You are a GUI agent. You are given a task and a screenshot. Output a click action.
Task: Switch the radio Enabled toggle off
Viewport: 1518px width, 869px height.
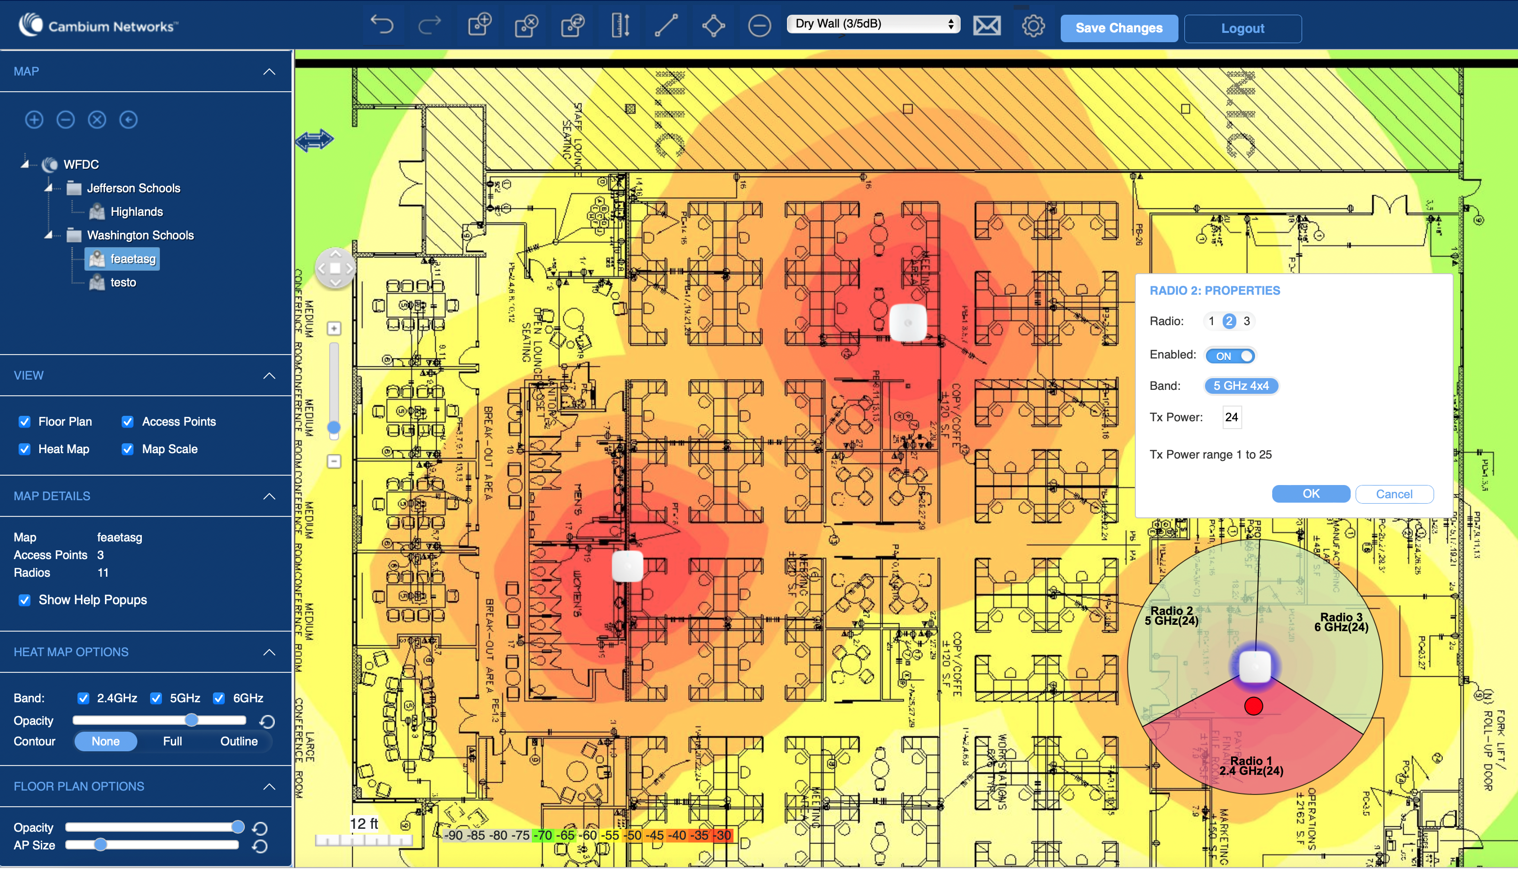(1230, 356)
